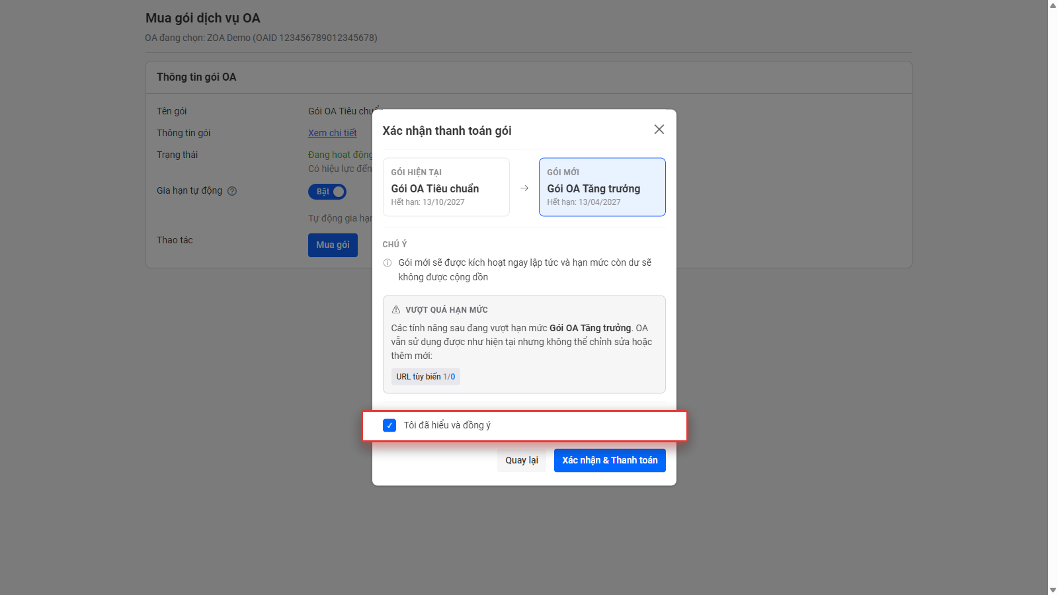This screenshot has width=1058, height=595.
Task: Select the 'Gói OA Tăng trưởng' new package card
Action: pyautogui.click(x=602, y=187)
